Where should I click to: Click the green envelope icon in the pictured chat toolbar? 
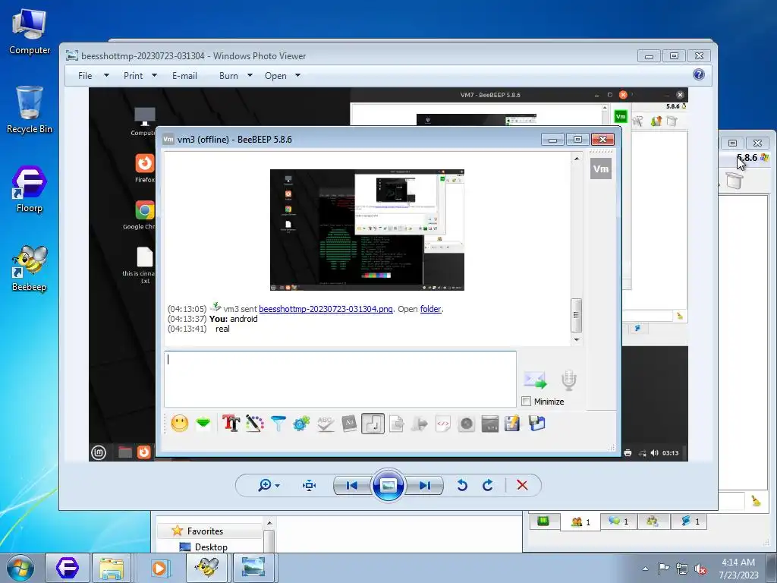click(203, 424)
